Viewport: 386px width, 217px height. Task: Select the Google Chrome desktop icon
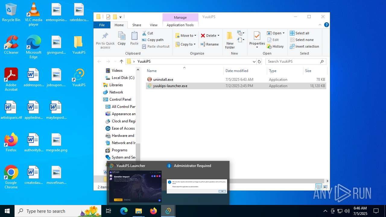(x=11, y=177)
